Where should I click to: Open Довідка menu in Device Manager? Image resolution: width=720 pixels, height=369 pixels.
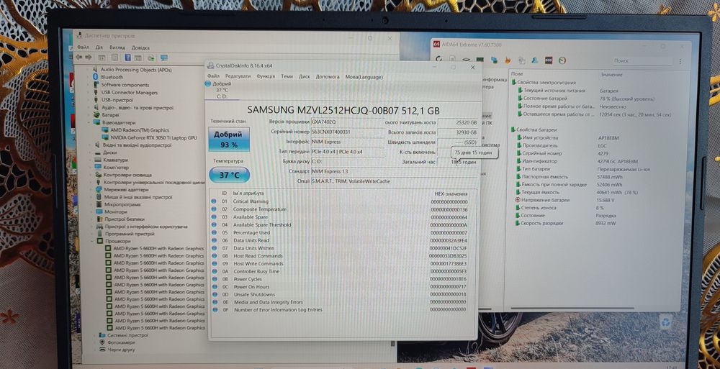(140, 47)
